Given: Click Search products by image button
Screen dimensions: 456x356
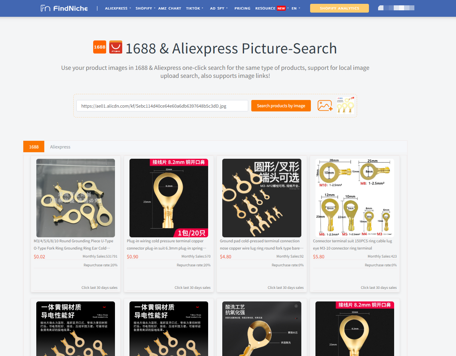Looking at the screenshot, I should (x=281, y=106).
